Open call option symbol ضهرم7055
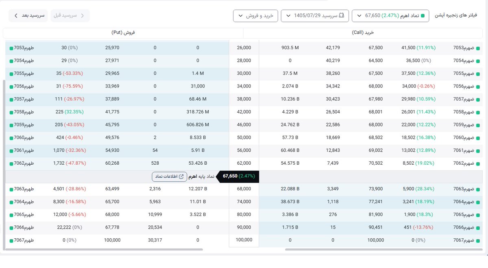The image size is (488, 268). pos(464,74)
